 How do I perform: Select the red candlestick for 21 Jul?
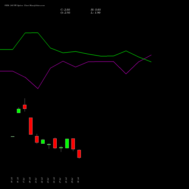37,139
